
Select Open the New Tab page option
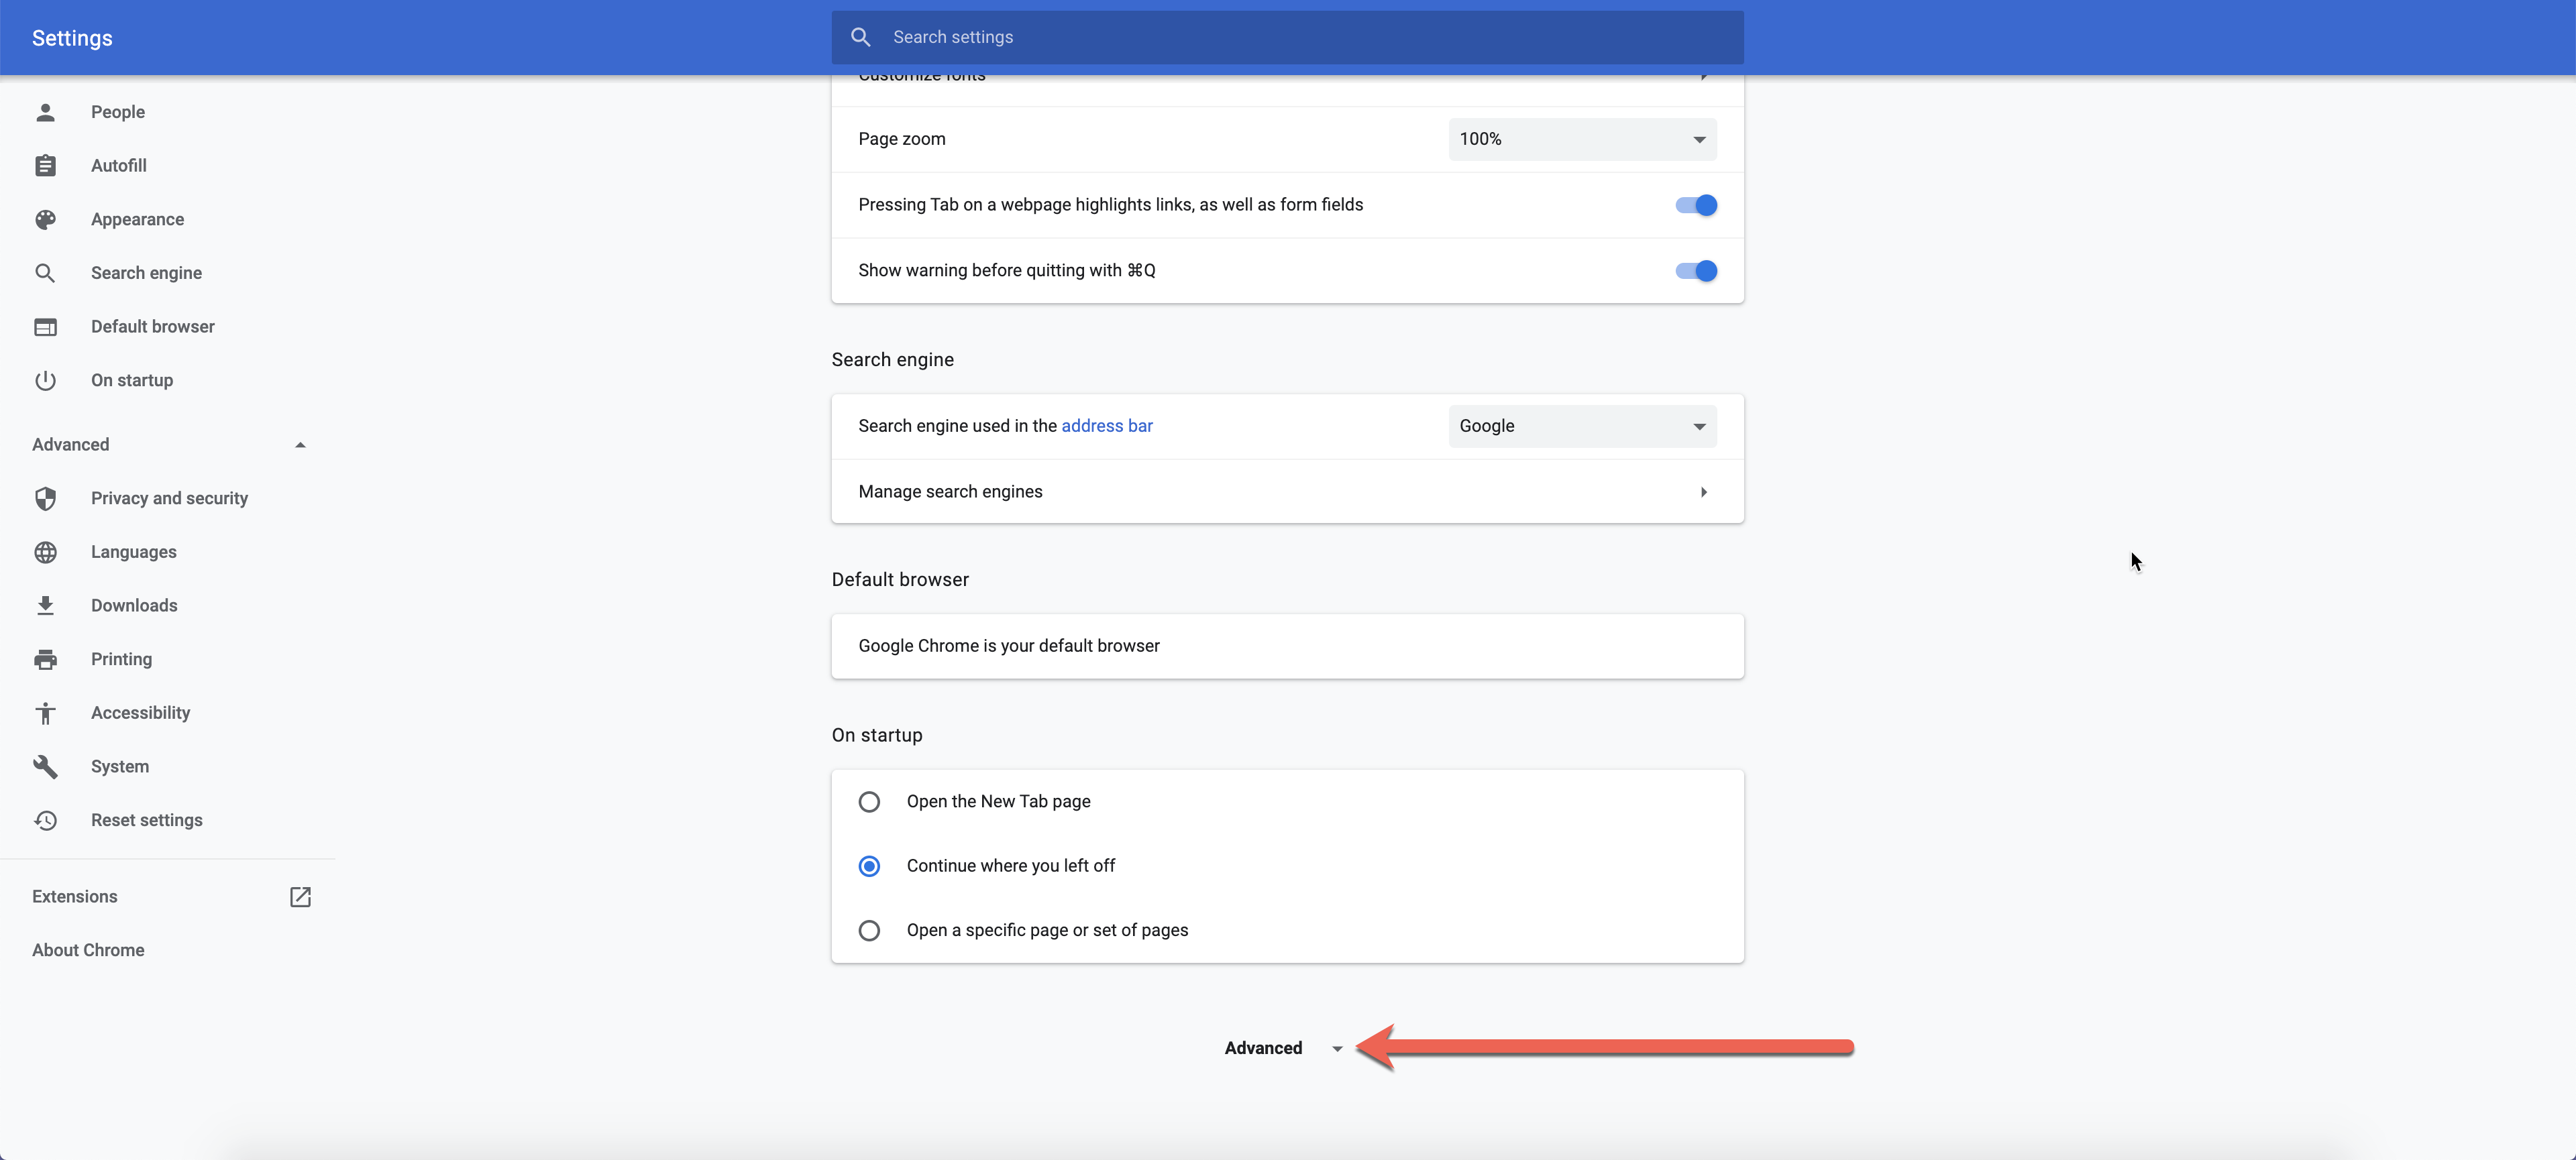coord(869,801)
